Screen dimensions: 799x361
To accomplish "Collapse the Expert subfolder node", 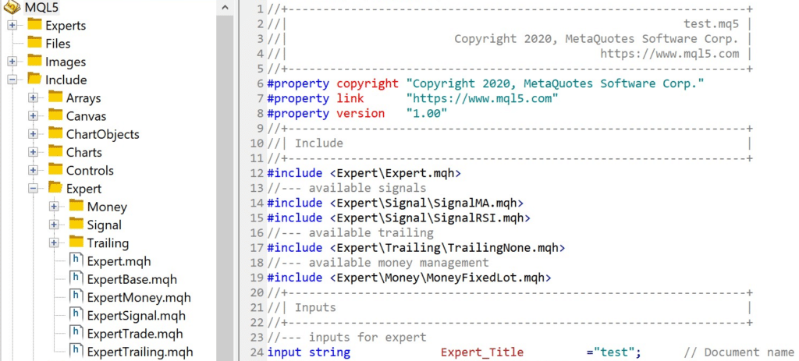I will pos(33,188).
